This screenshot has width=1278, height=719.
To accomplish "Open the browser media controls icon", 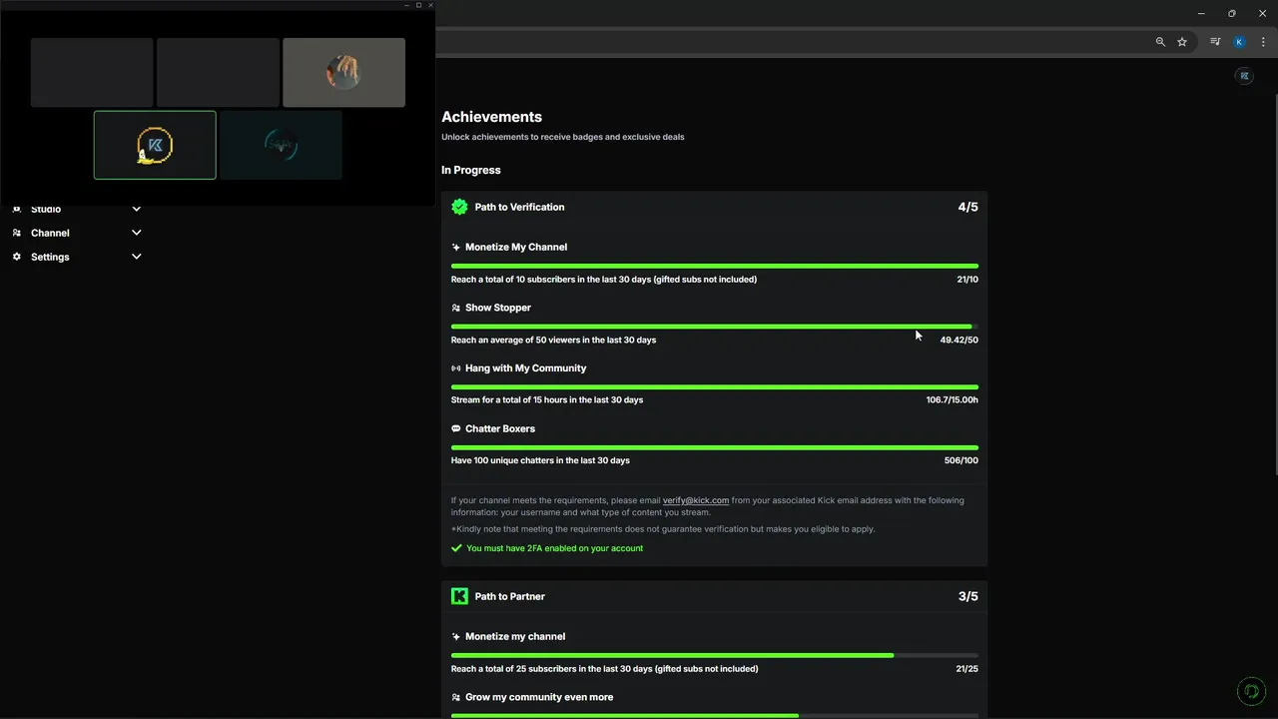I will [1215, 42].
